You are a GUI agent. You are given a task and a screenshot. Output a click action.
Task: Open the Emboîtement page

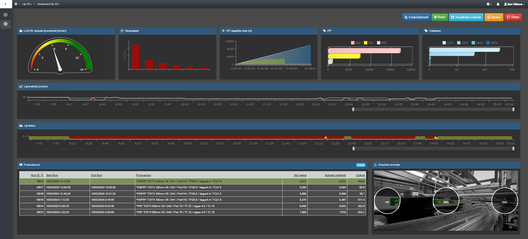416,17
